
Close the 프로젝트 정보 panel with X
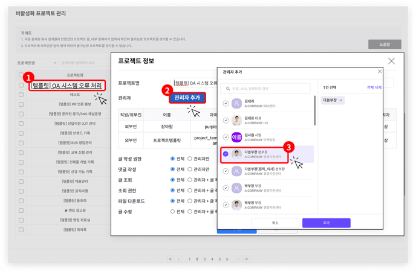[x=391, y=61]
